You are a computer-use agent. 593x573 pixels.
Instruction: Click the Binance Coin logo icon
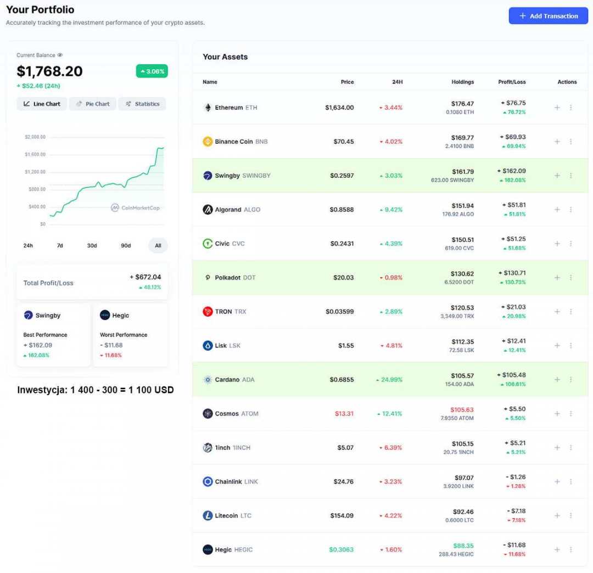coord(208,142)
